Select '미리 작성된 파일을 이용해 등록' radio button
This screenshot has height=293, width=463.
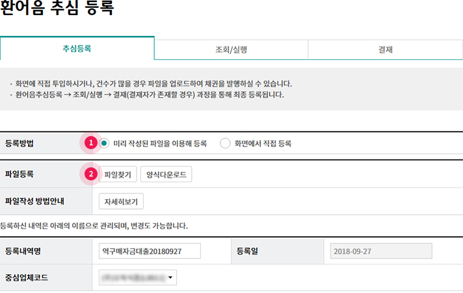104,143
